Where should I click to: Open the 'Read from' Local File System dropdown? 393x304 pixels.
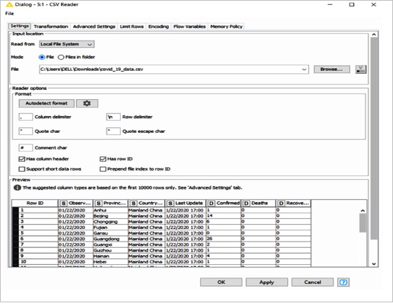pyautogui.click(x=67, y=44)
